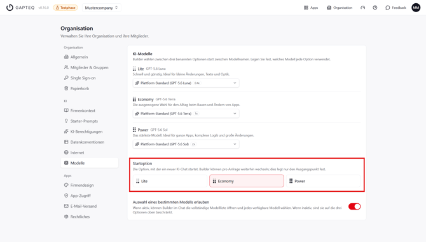
Task: Click the Single Sign-on key icon
Action: [x=66, y=78]
